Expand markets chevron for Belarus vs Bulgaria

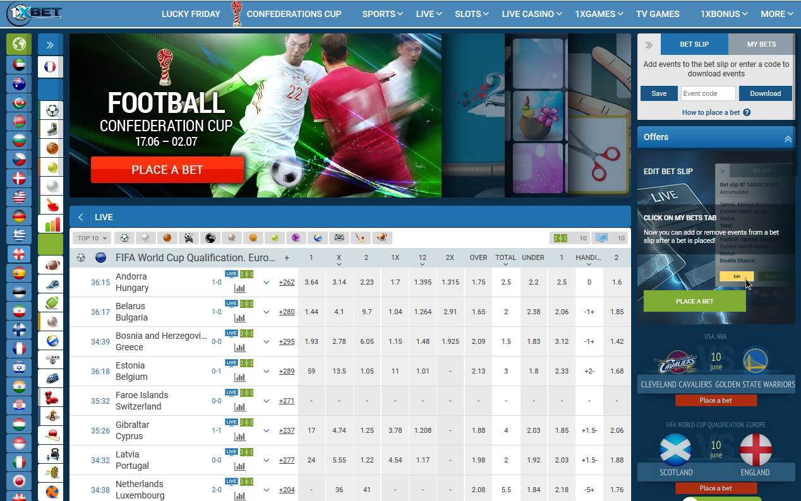[x=267, y=312]
